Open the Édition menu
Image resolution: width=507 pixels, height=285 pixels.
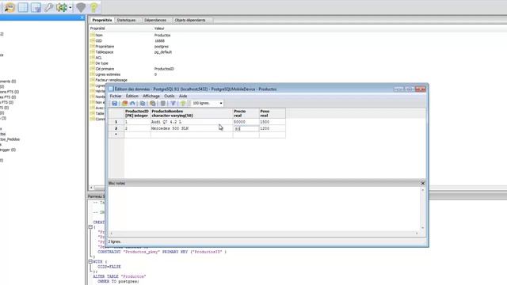pos(132,96)
